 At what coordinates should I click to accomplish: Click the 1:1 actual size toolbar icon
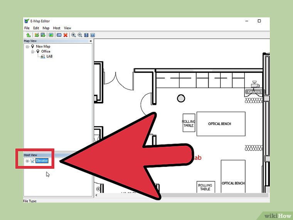[93, 35]
